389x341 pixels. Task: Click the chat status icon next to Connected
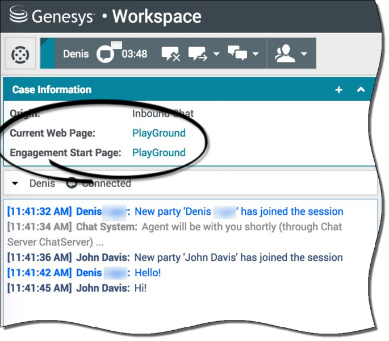72,183
